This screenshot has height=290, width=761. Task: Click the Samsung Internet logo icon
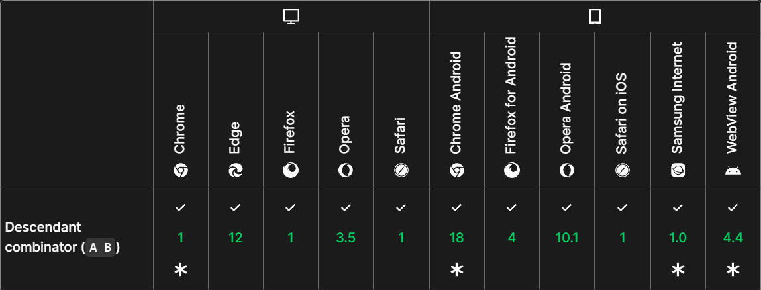coord(678,171)
